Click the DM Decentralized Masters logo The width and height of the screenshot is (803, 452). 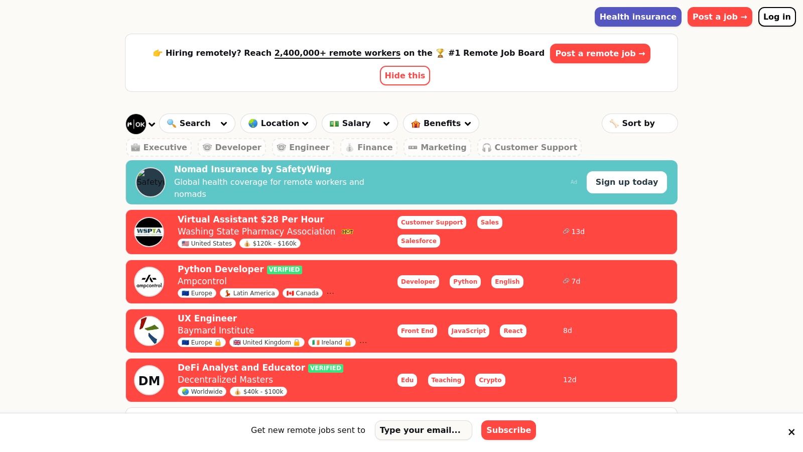pyautogui.click(x=149, y=381)
